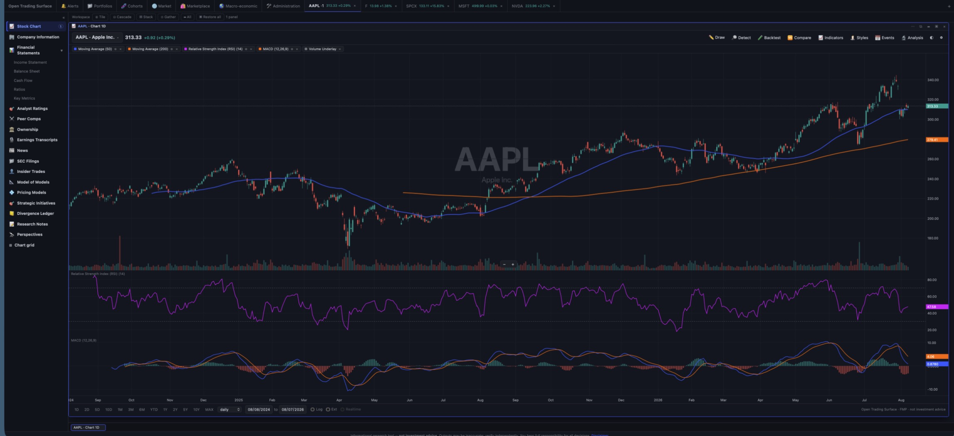Open settings for the RSI (14) indicator
This screenshot has width=954, height=436.
246,49
